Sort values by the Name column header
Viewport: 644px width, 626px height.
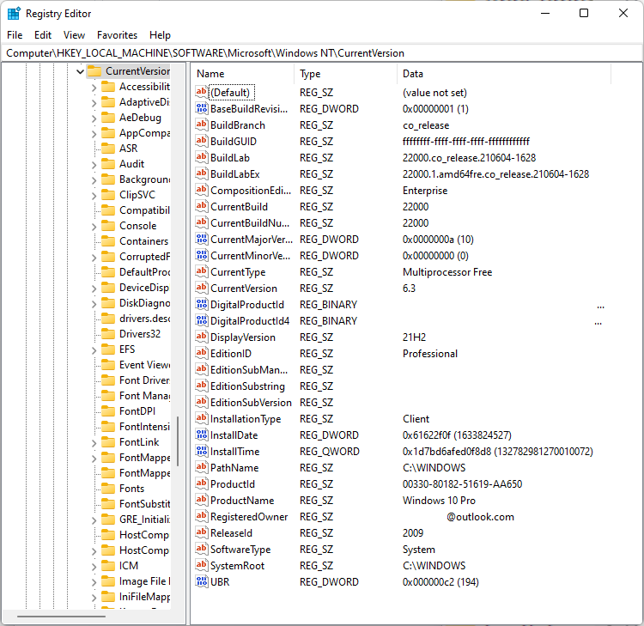(x=242, y=74)
